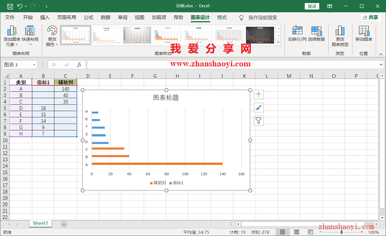The width and height of the screenshot is (386, 236).
Task: Switch to Normal view in status bar
Action: [282, 232]
